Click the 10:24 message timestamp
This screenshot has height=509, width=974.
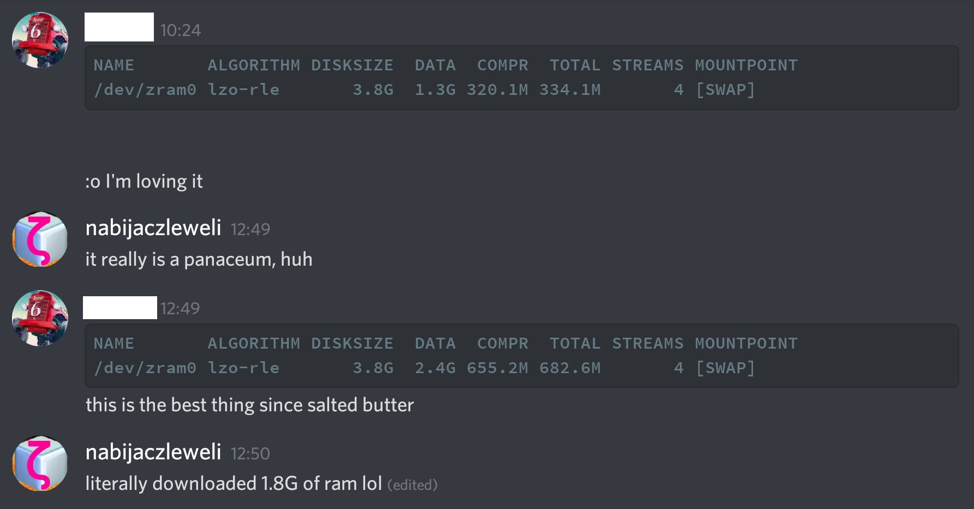(180, 31)
